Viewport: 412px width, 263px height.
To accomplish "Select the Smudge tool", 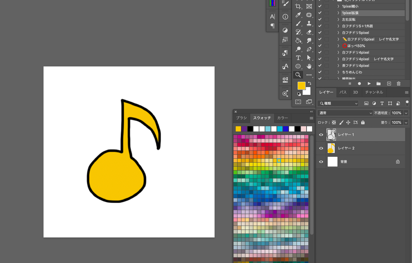I will [x=309, y=41].
